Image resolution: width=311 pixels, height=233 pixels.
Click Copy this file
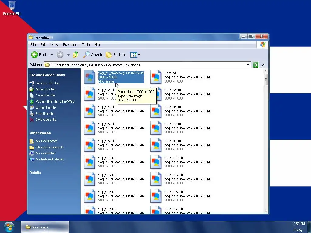45,95
